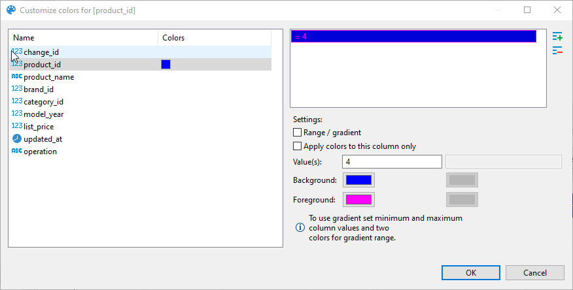The height and width of the screenshot is (290, 573).
Task: Select the operation column
Action: pos(141,152)
